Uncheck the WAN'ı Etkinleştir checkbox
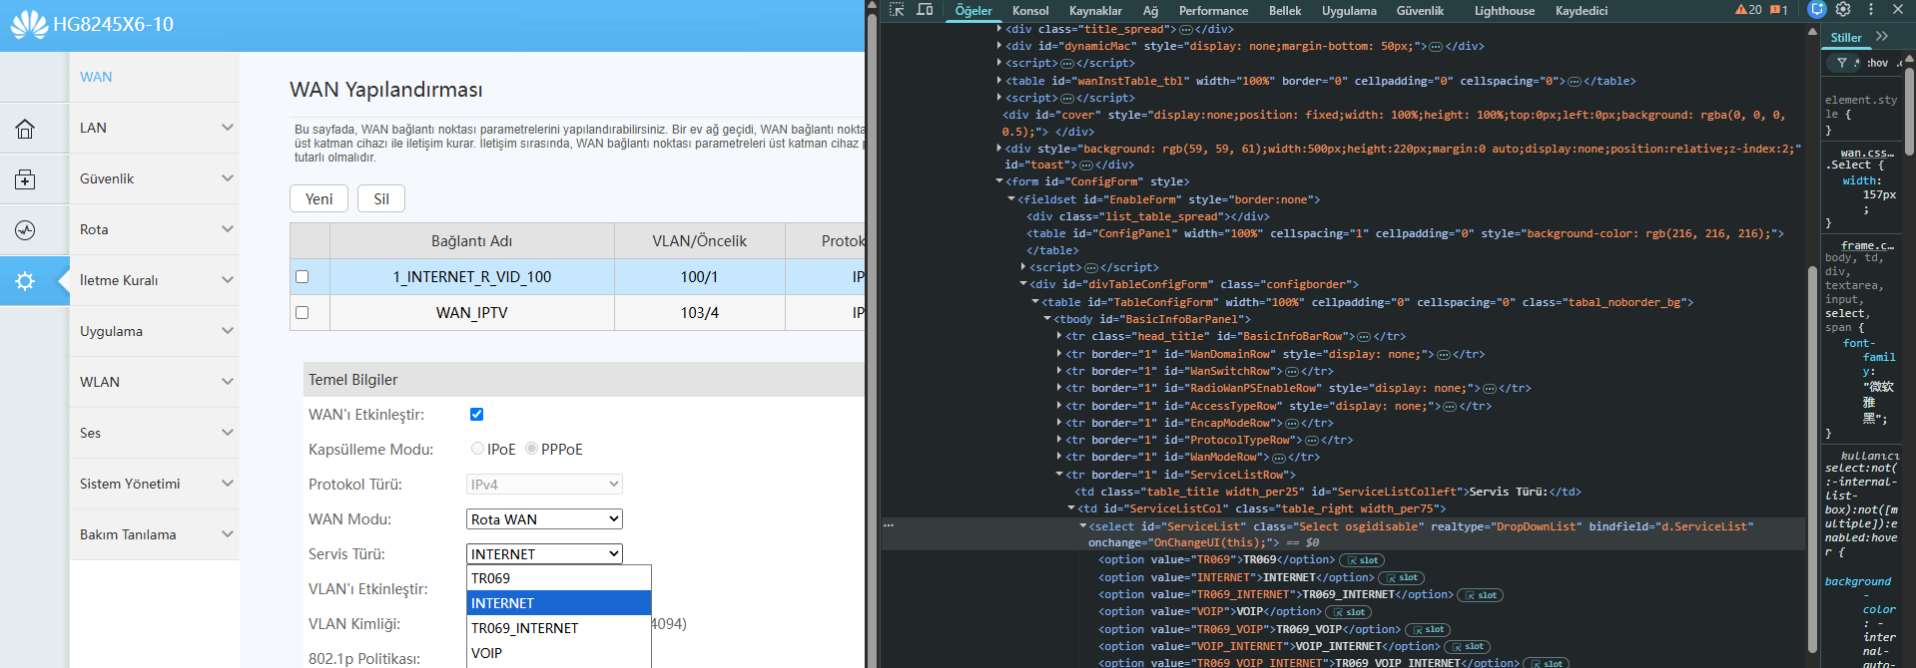 point(477,415)
